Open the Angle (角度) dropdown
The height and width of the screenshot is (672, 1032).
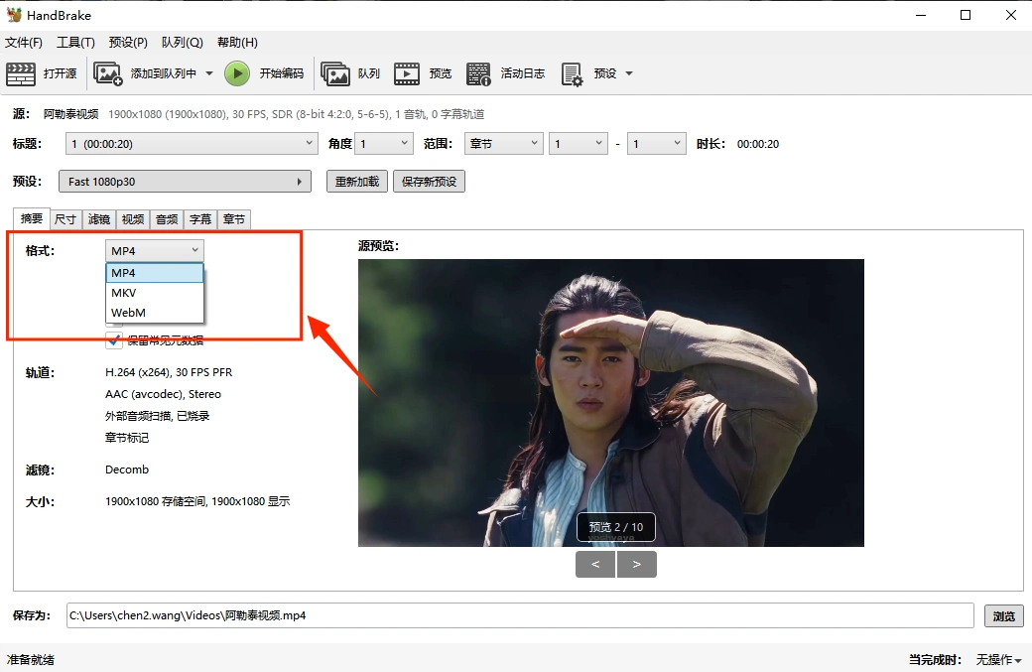point(384,144)
